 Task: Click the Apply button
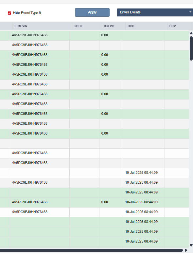(x=92, y=12)
